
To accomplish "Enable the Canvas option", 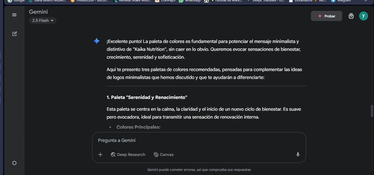I will tap(164, 155).
